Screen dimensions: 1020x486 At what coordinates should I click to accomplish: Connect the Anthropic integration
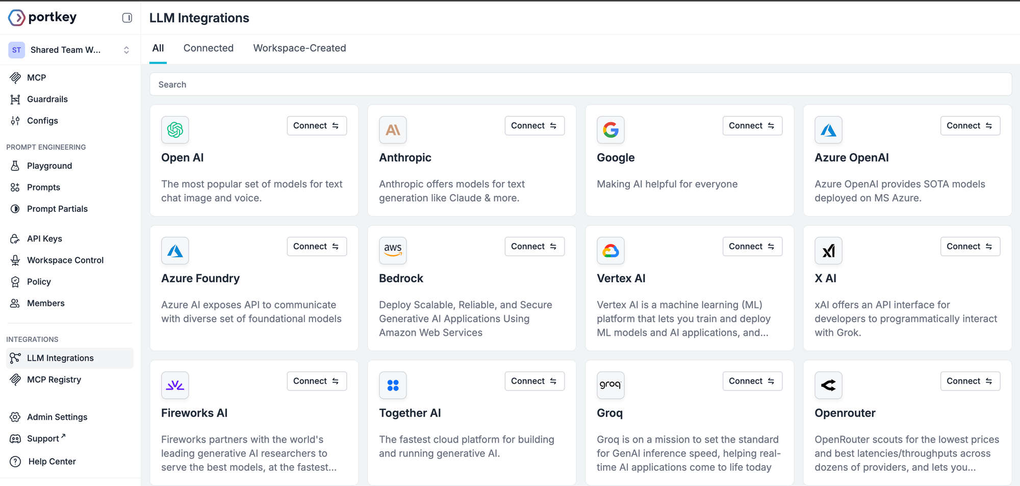pyautogui.click(x=534, y=126)
